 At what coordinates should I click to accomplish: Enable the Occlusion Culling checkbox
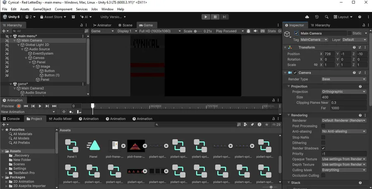(323, 175)
